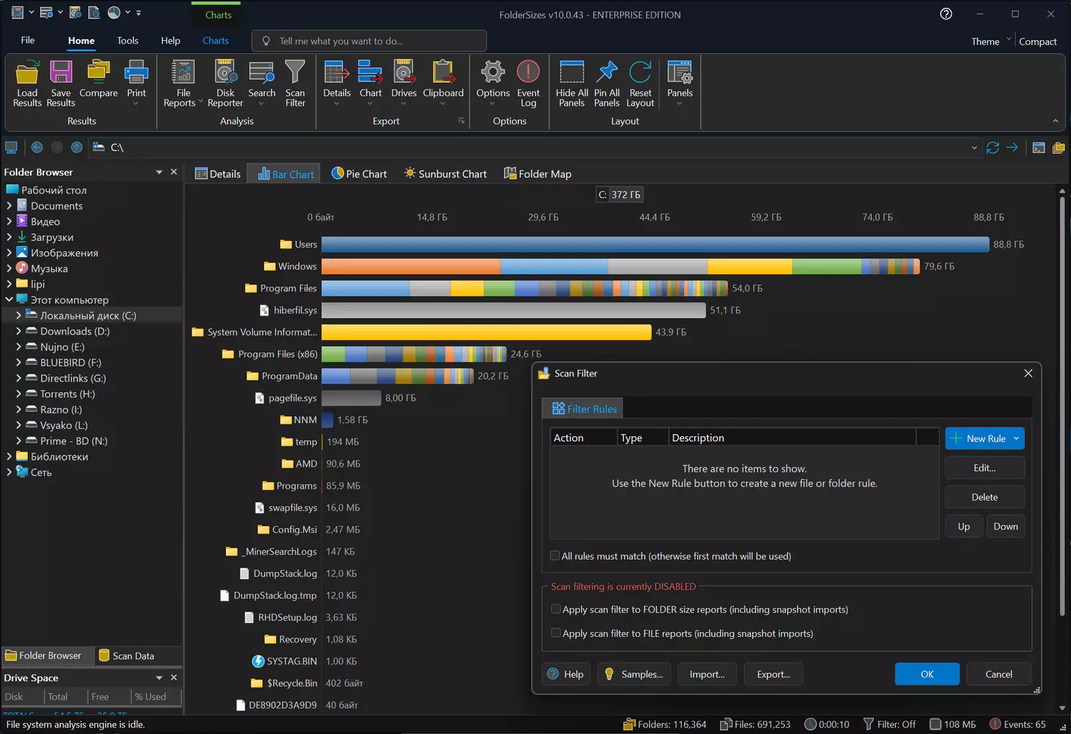1071x734 pixels.
Task: Open the New Rule dropdown arrow
Action: point(1016,438)
